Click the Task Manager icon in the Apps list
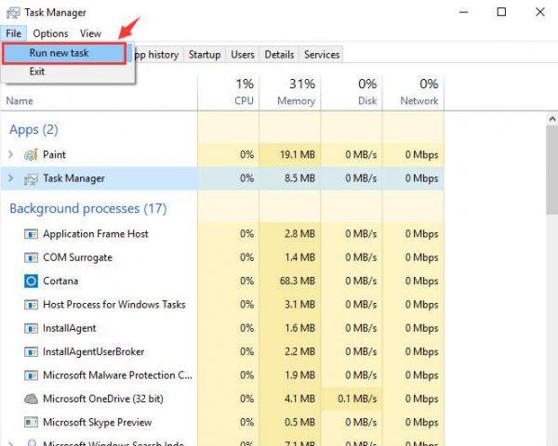 31,178
